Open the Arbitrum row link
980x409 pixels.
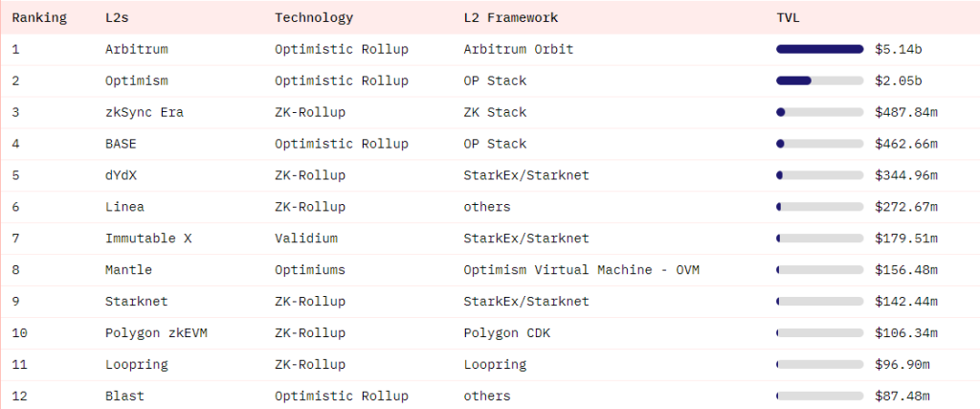pyautogui.click(x=136, y=49)
